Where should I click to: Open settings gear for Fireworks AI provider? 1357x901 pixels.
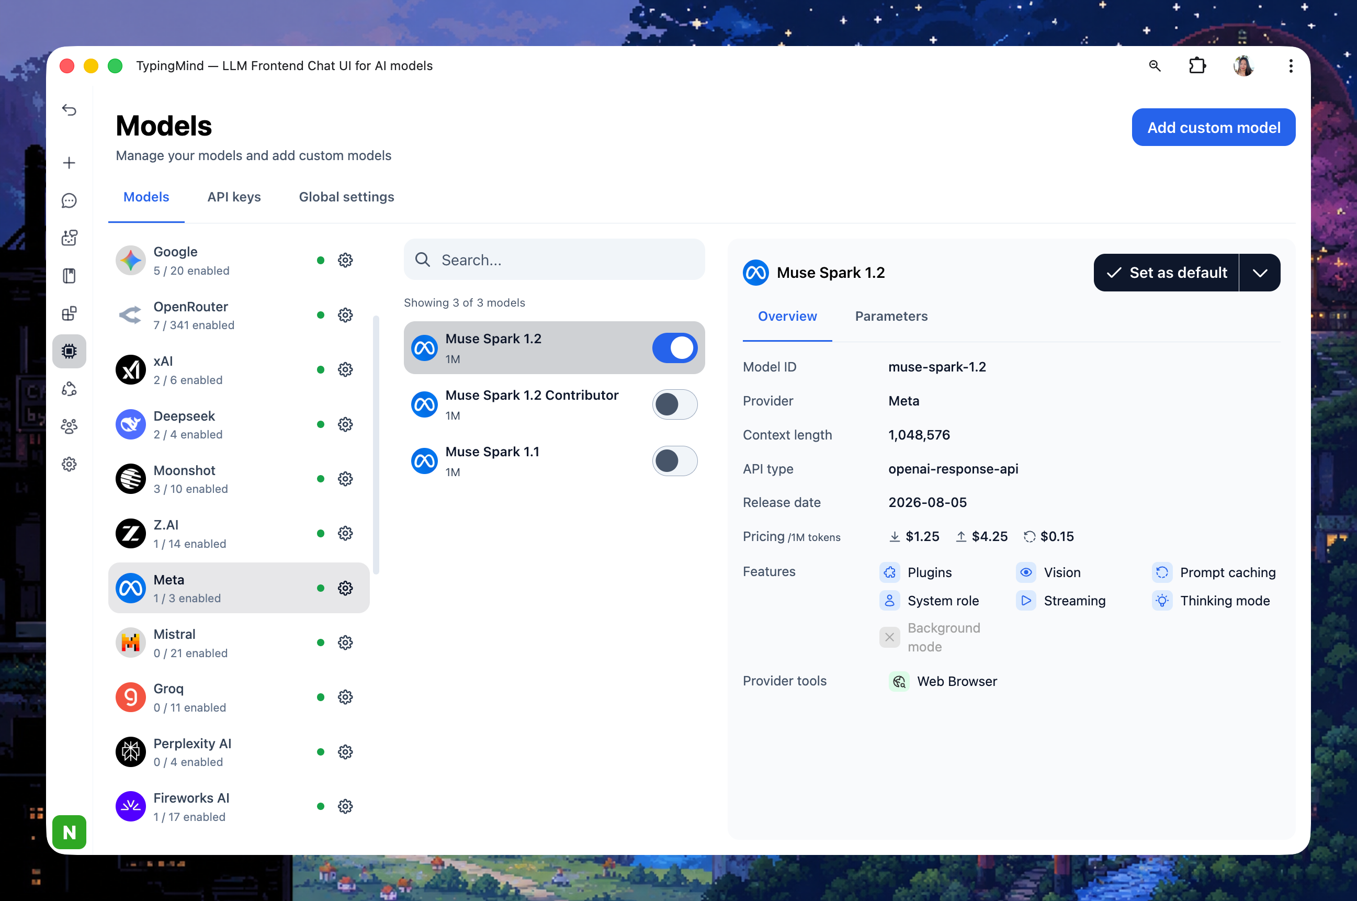(345, 806)
